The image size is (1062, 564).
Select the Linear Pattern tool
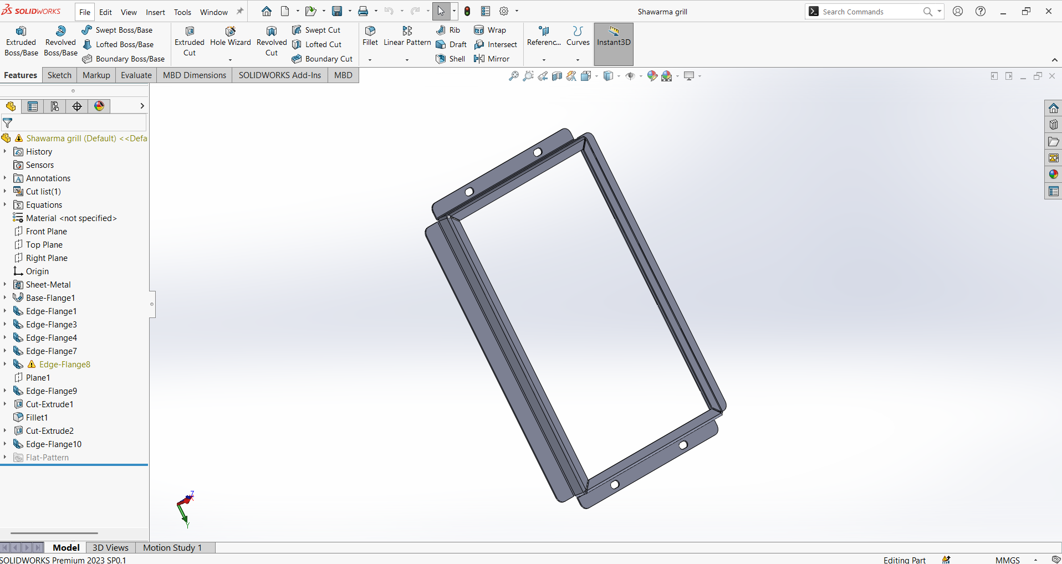tap(407, 37)
